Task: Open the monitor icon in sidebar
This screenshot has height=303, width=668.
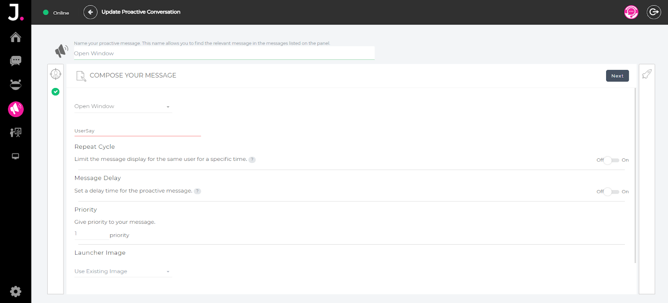Action: coord(15,156)
